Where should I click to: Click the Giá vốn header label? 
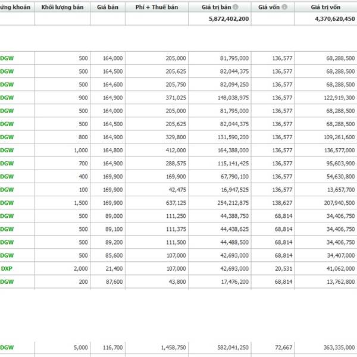pyautogui.click(x=269, y=7)
